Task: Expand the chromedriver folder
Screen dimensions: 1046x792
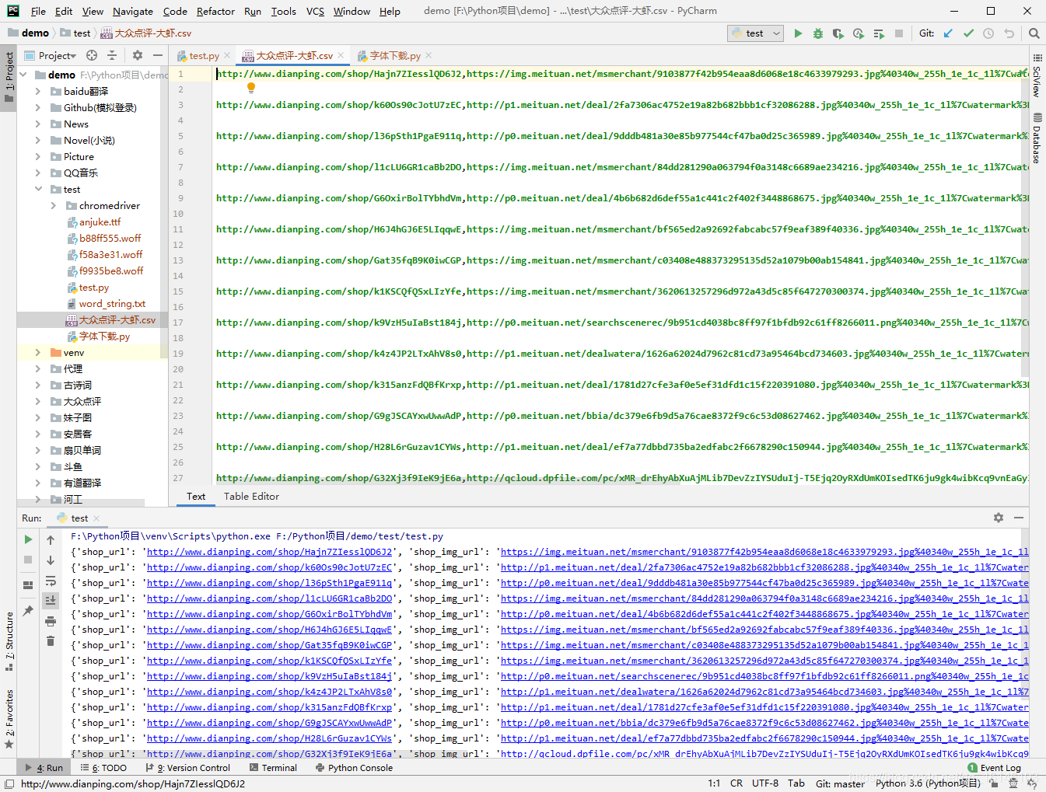Action: tap(54, 205)
